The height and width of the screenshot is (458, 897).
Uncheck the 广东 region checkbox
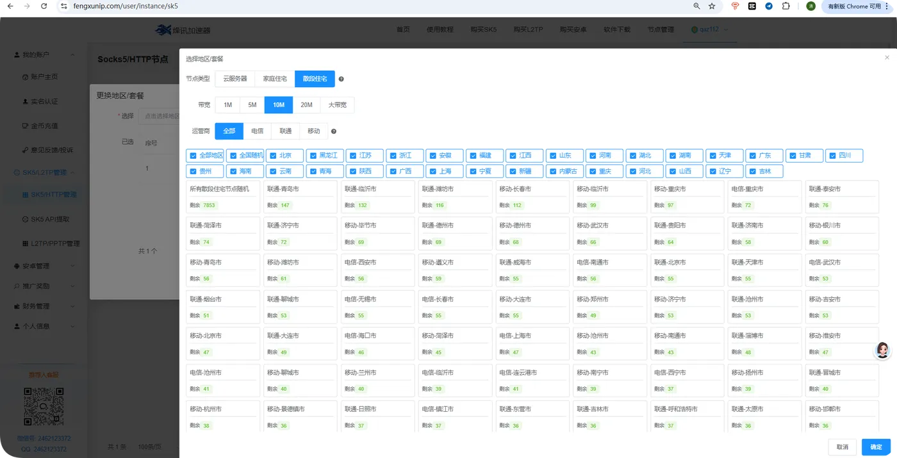pos(753,156)
